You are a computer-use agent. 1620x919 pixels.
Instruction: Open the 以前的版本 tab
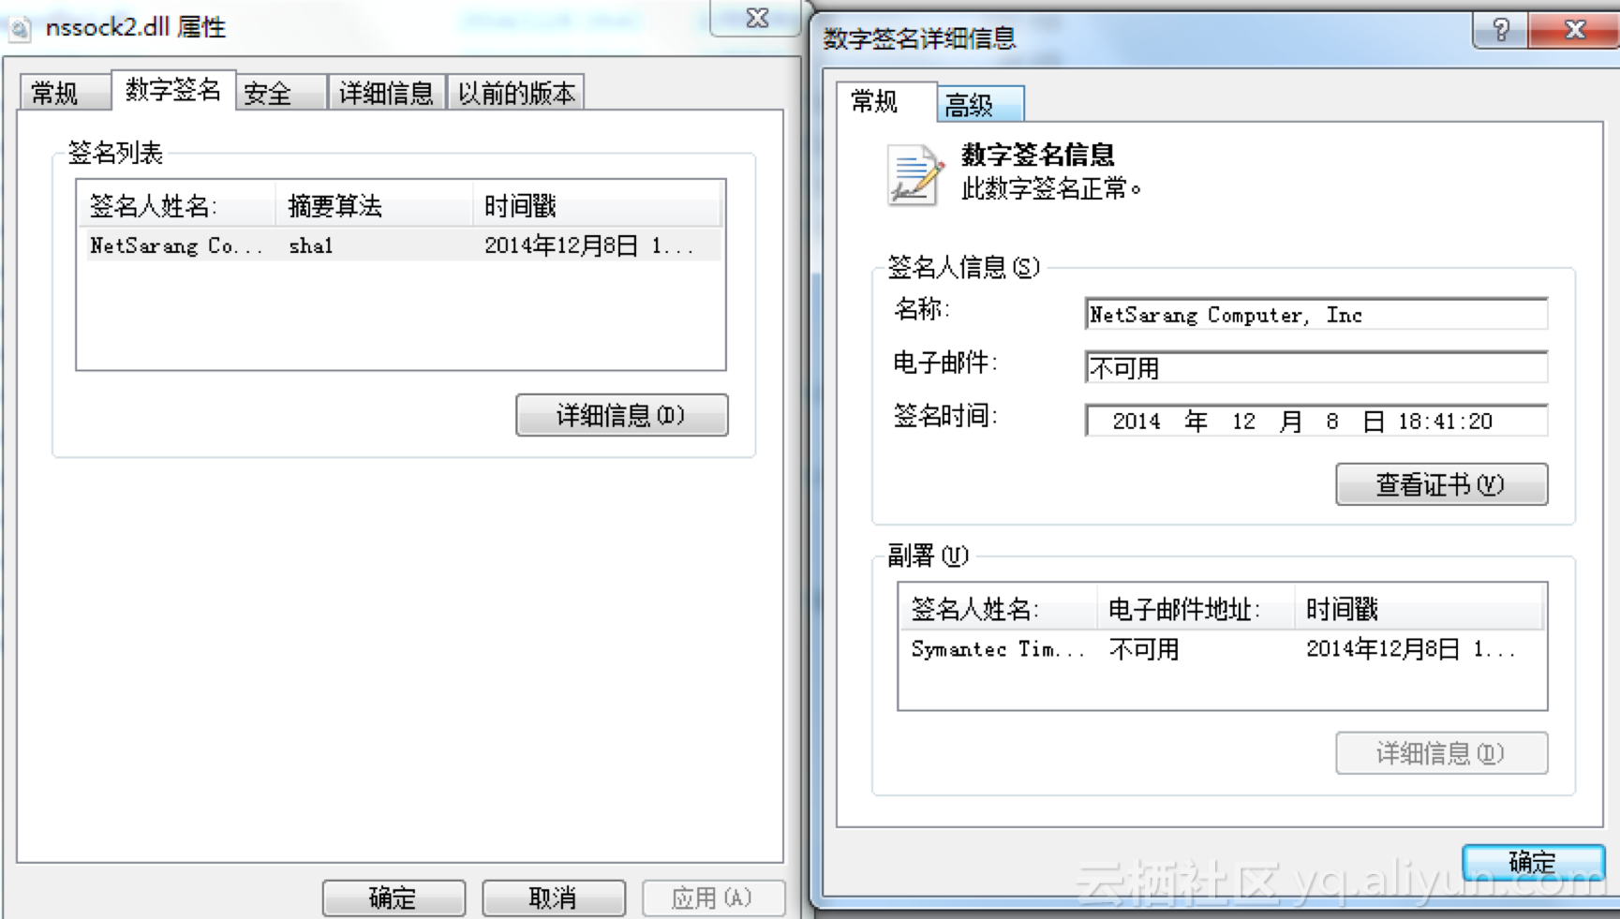click(516, 91)
